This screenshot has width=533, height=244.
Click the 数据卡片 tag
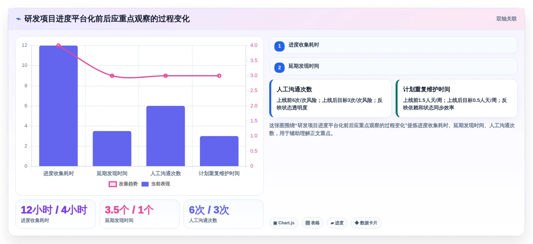[366, 223]
